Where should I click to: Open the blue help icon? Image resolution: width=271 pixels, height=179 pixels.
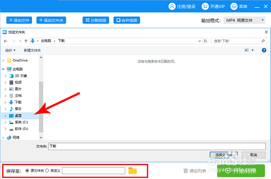point(264,50)
